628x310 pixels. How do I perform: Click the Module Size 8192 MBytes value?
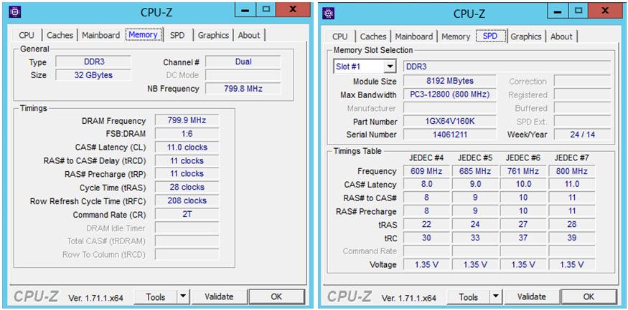450,81
